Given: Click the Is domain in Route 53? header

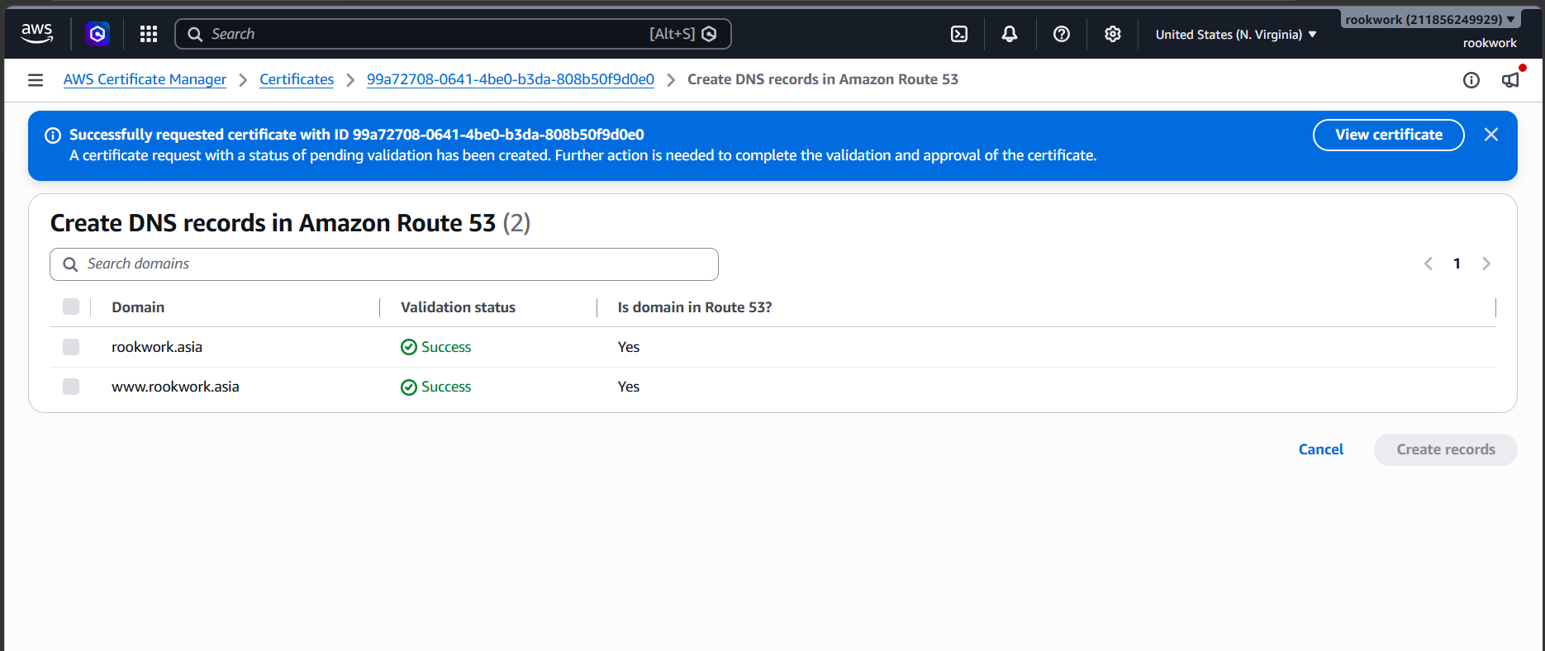Looking at the screenshot, I should point(695,307).
